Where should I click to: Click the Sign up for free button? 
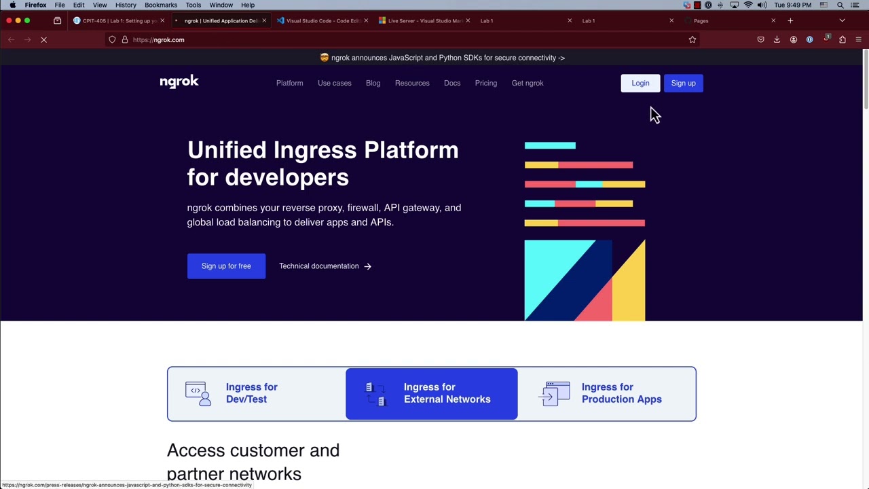[x=226, y=266]
